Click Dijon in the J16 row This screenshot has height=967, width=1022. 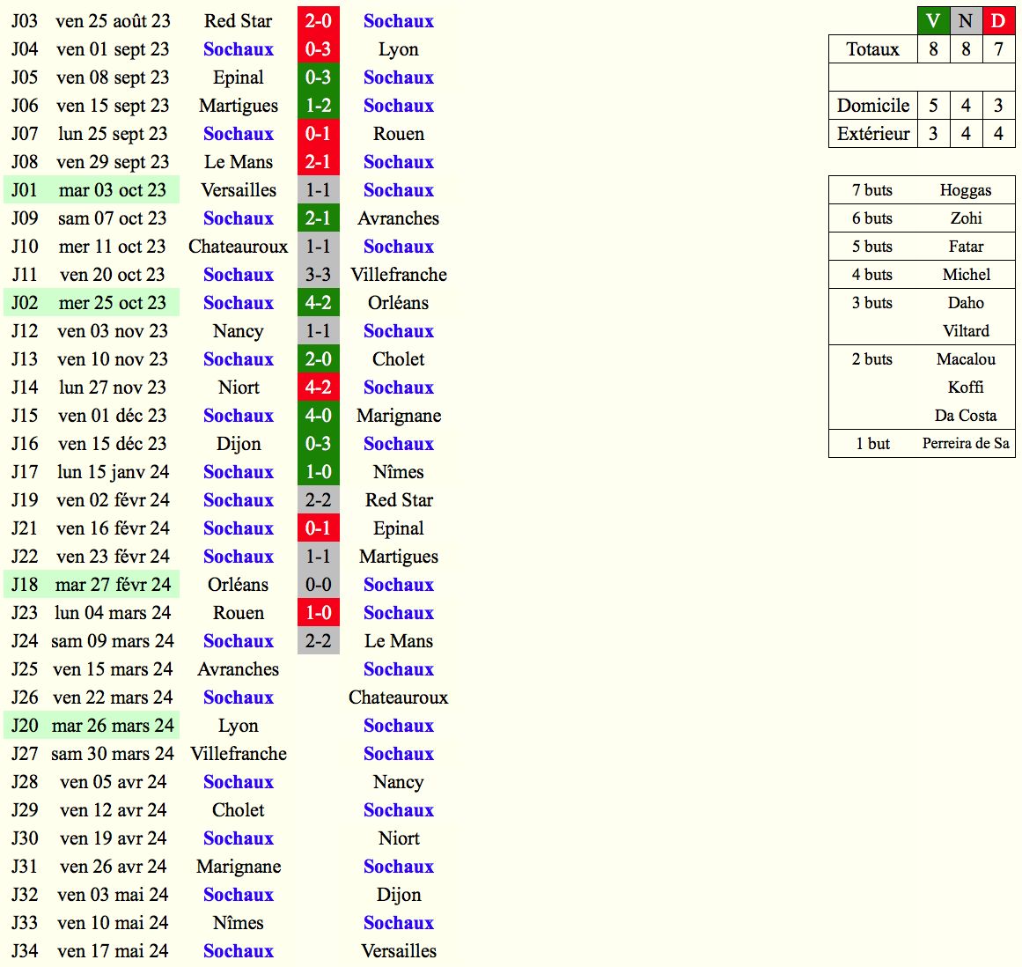click(239, 443)
